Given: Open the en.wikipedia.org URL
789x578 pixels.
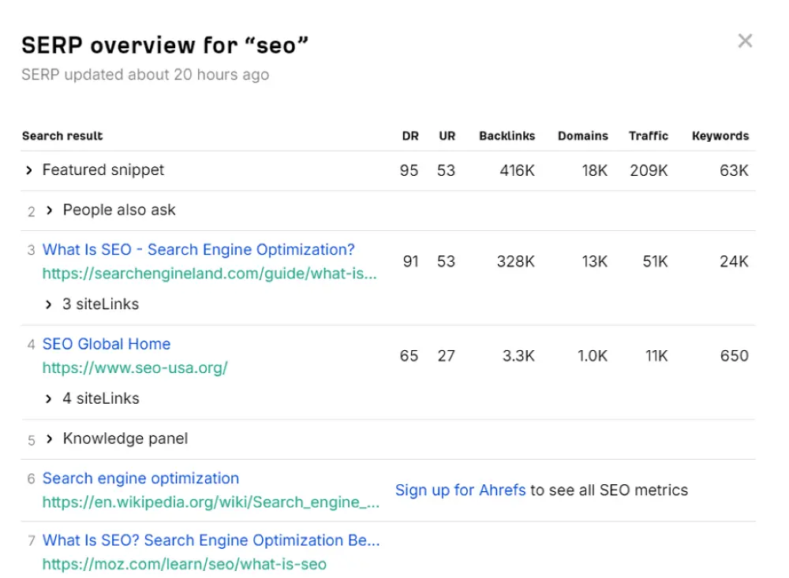Looking at the screenshot, I should [211, 502].
